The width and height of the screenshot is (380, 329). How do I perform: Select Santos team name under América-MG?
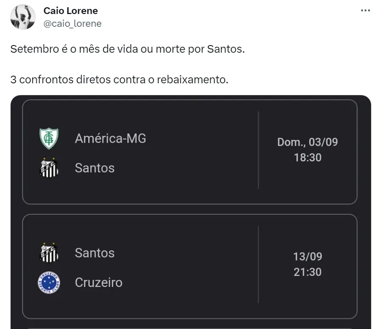95,168
